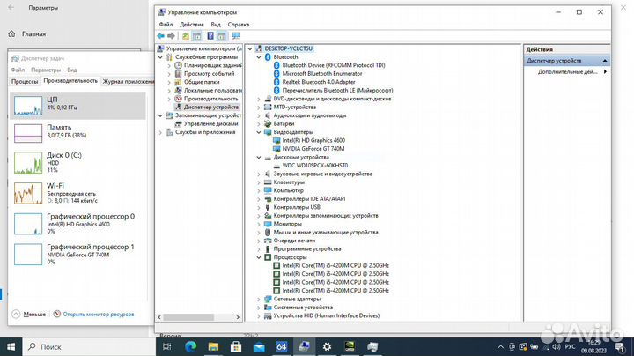
Task: Click the back arrow in Параметры window
Action: 11,7
